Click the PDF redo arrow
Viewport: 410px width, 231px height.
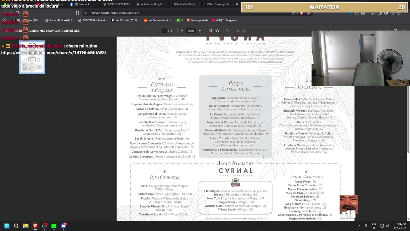click(244, 31)
